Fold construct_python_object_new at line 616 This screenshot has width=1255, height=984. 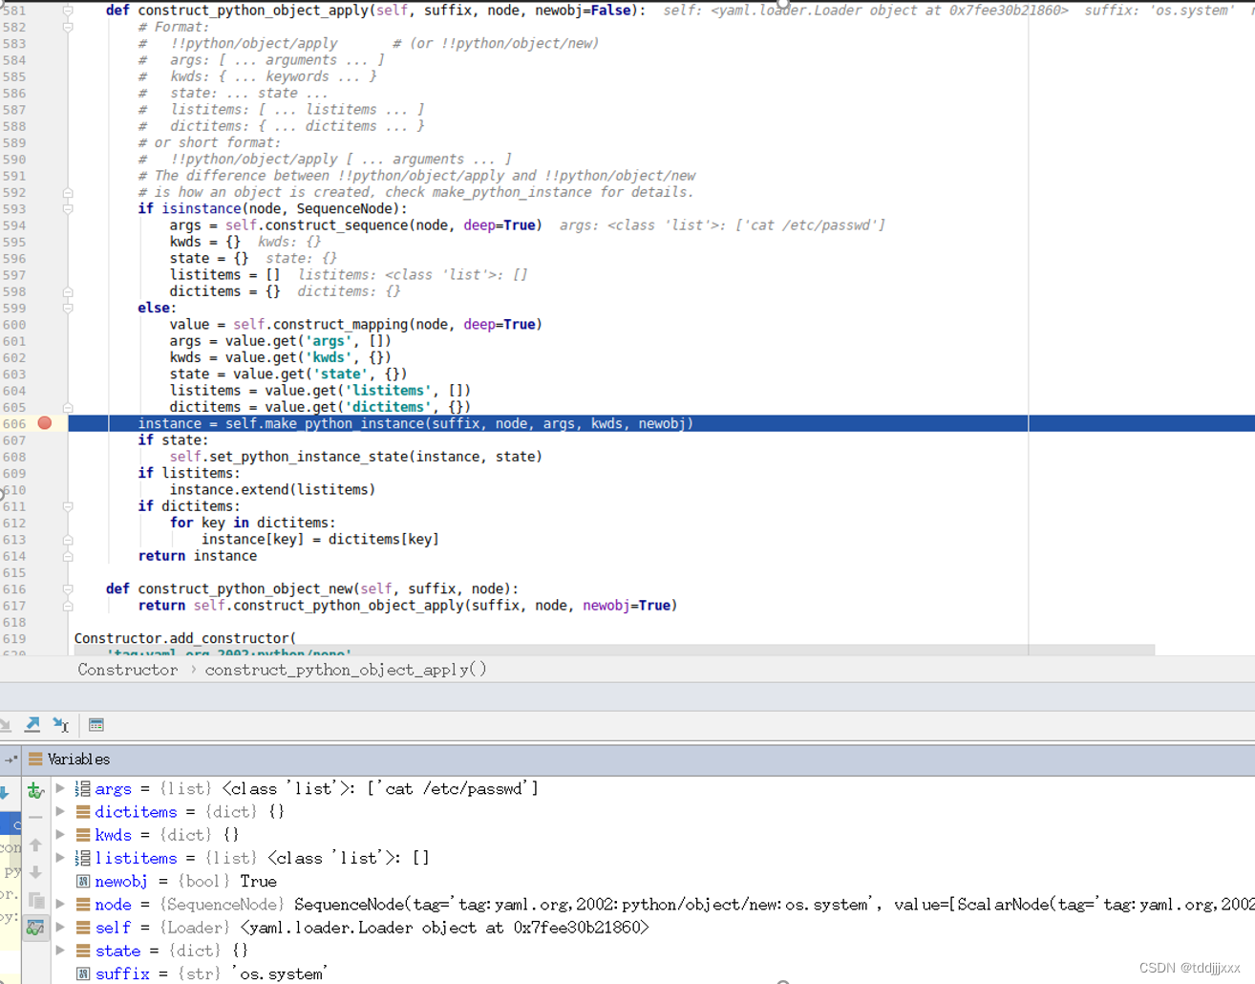point(68,588)
